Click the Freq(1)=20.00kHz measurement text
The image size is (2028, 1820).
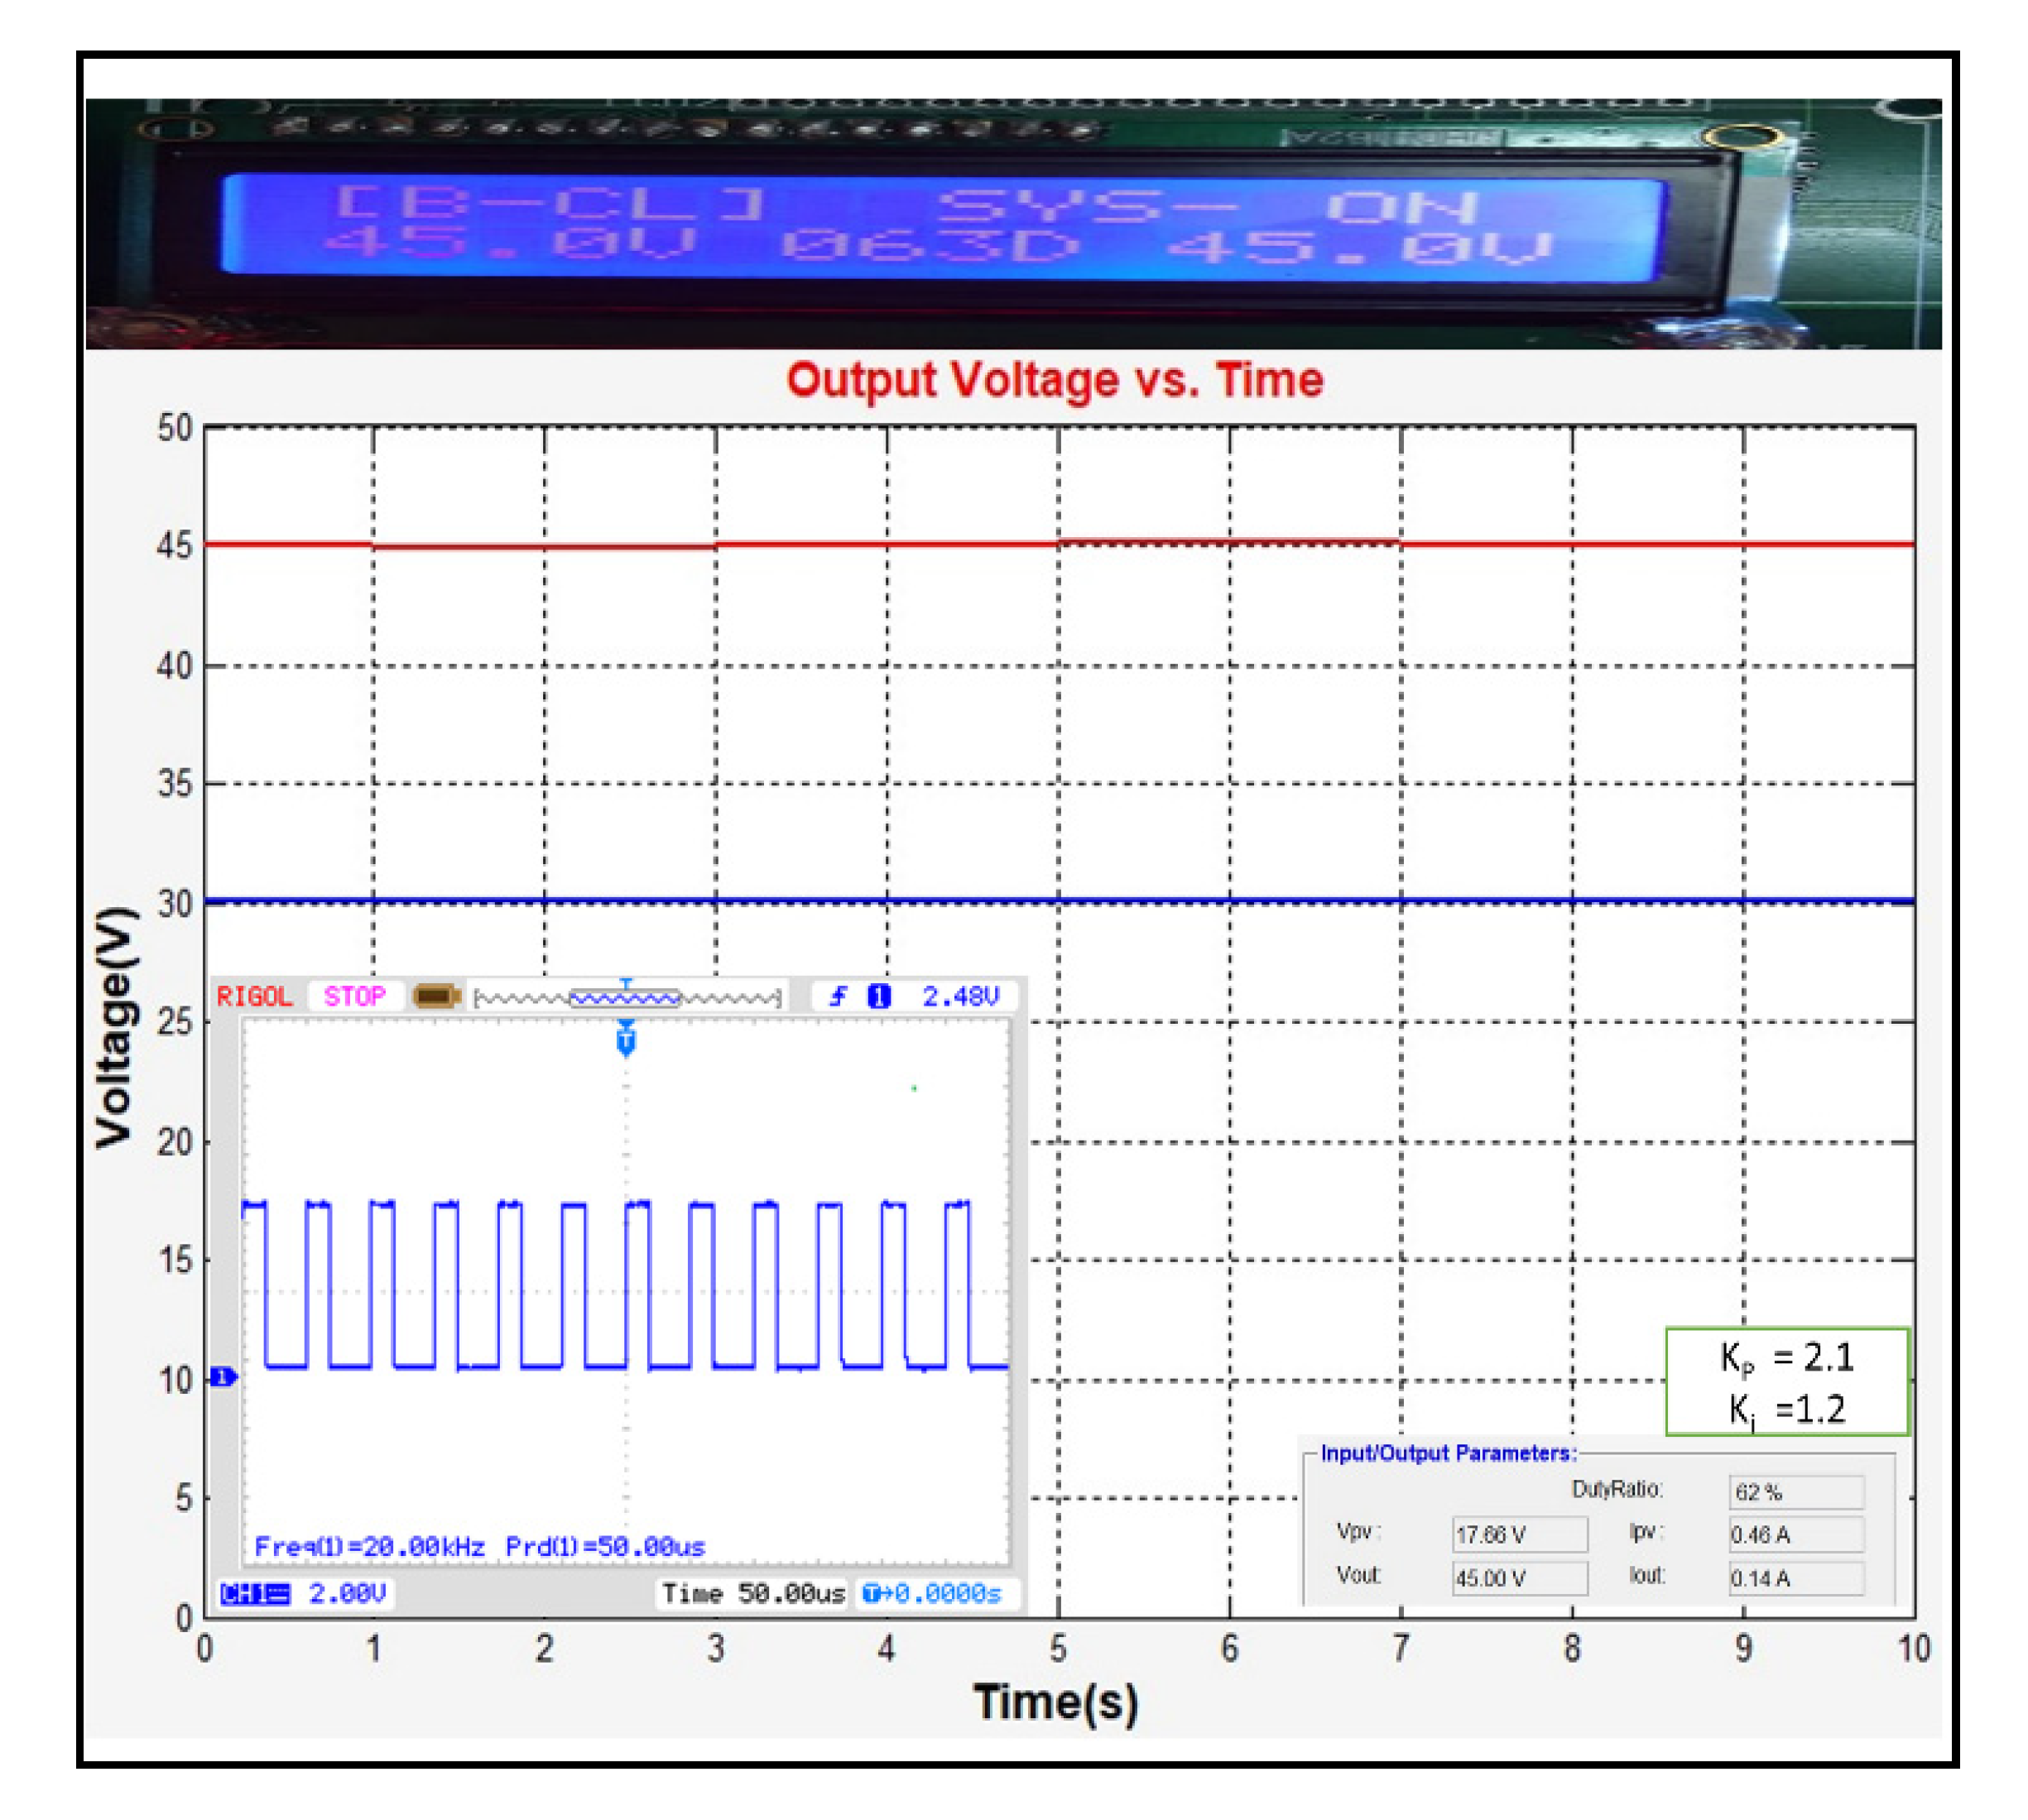tap(369, 1547)
